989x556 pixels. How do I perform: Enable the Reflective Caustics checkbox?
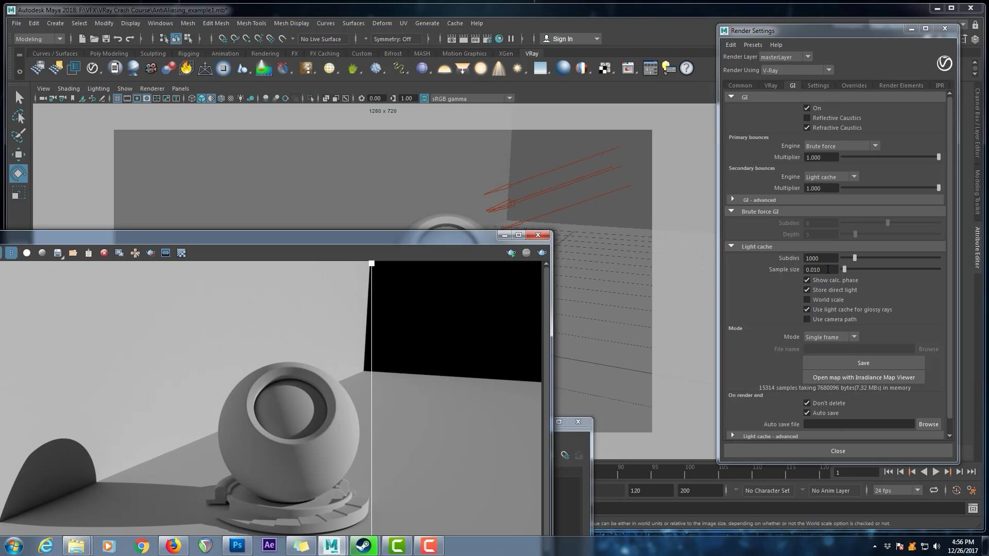pyautogui.click(x=807, y=118)
